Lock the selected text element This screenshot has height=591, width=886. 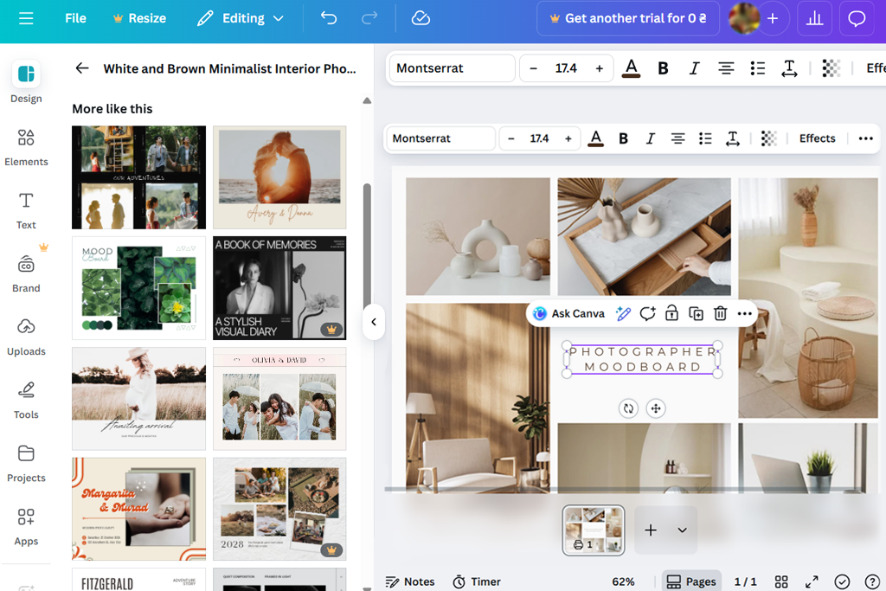click(671, 313)
